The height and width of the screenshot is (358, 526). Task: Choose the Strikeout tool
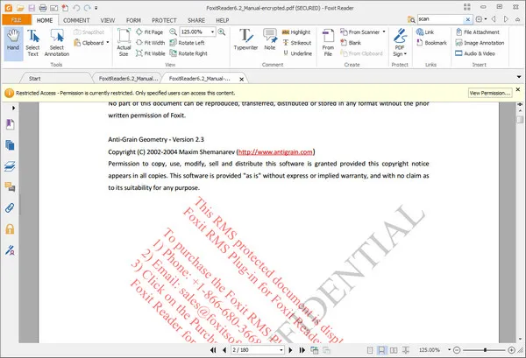tap(297, 43)
